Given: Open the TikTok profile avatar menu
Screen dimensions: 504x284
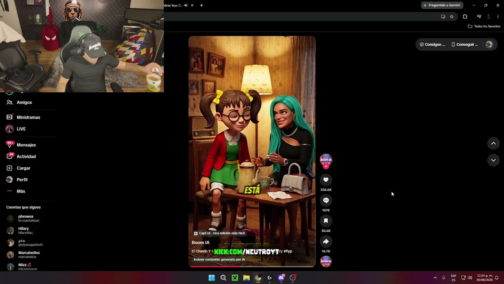Looking at the screenshot, I should click(x=489, y=45).
